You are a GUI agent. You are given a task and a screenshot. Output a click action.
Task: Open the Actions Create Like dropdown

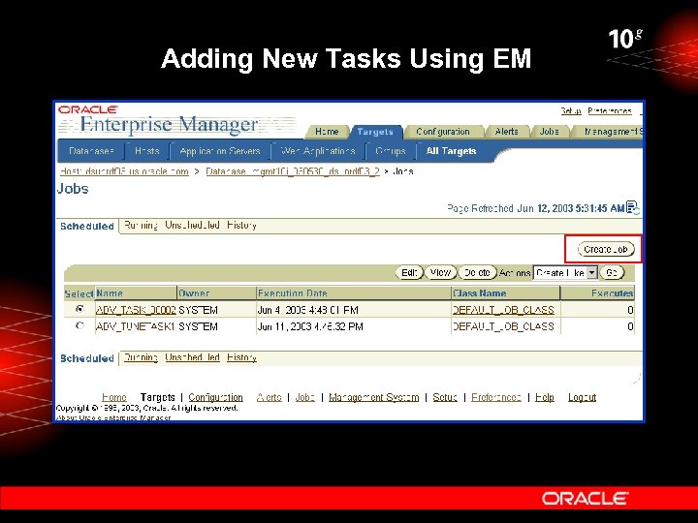point(565,272)
